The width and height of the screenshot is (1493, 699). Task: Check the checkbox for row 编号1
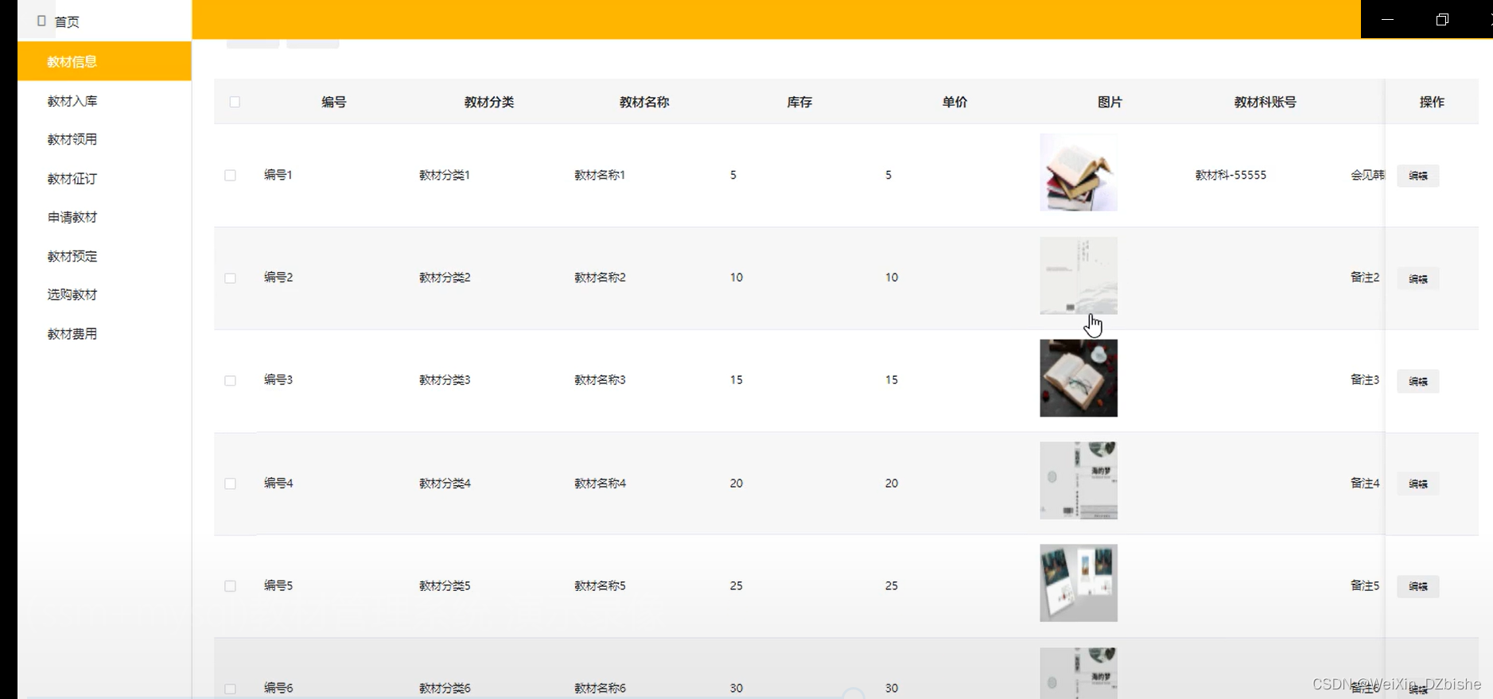(x=230, y=175)
